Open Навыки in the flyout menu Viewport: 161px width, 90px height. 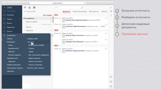tap(10, 39)
